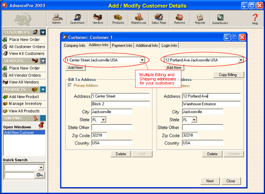Click Add New Product in sidebar
Viewport: 265px width, 194px height.
pyautogui.click(x=24, y=97)
